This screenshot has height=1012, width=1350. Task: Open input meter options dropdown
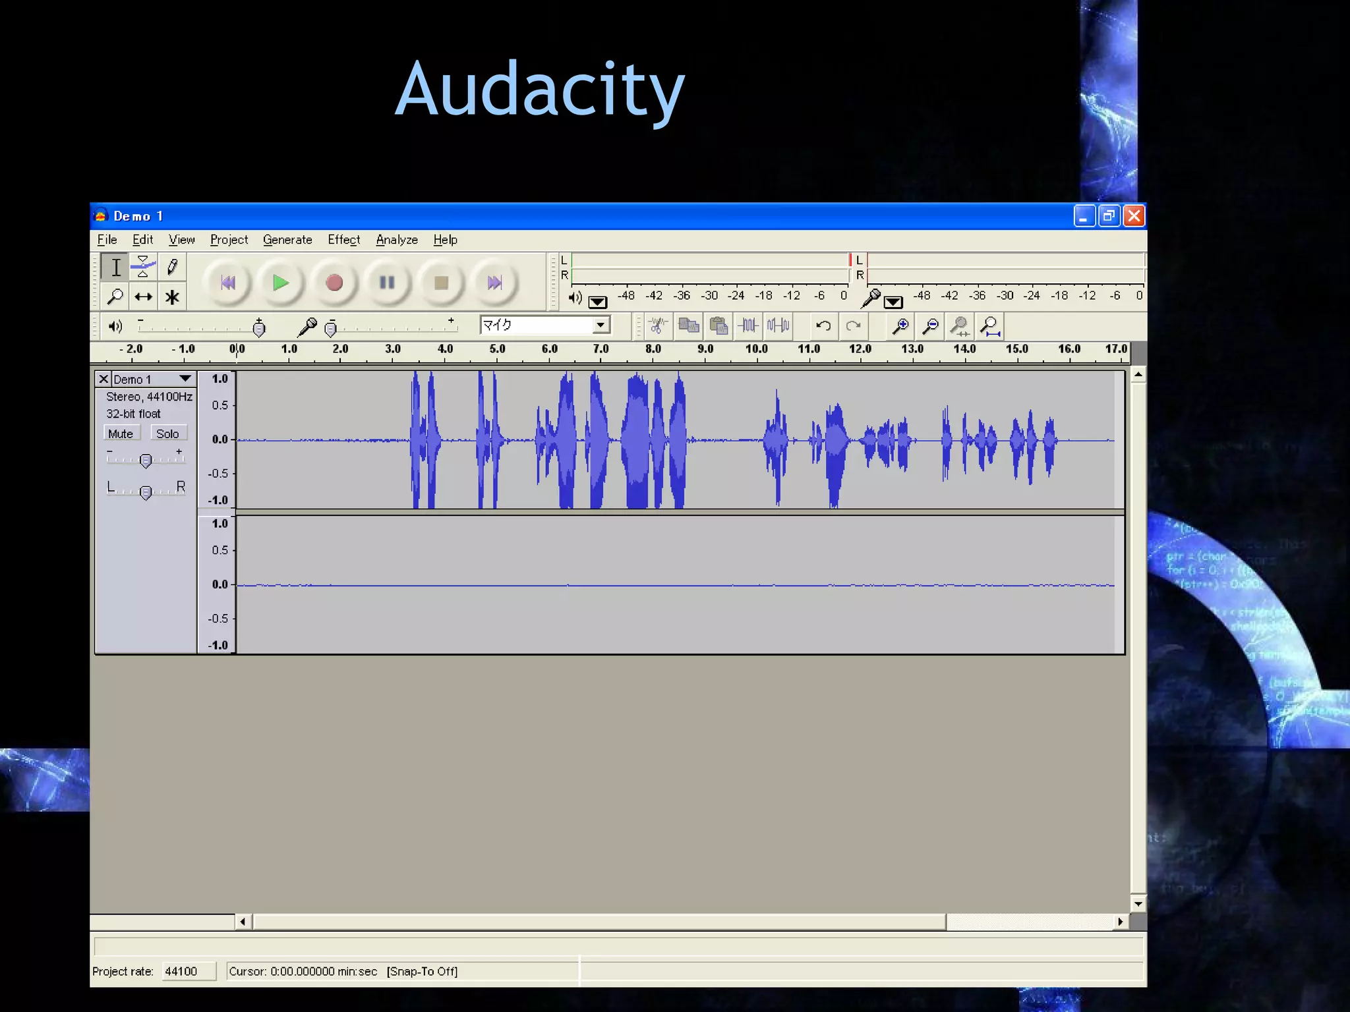point(893,302)
